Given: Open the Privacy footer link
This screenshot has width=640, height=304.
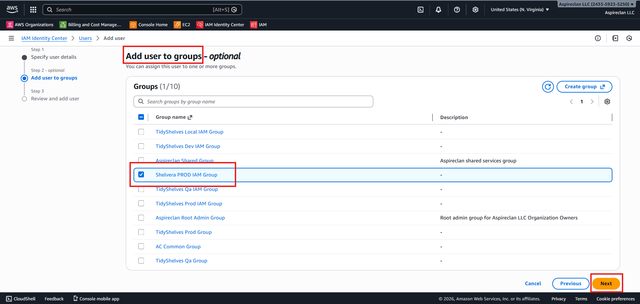Looking at the screenshot, I should pyautogui.click(x=559, y=299).
